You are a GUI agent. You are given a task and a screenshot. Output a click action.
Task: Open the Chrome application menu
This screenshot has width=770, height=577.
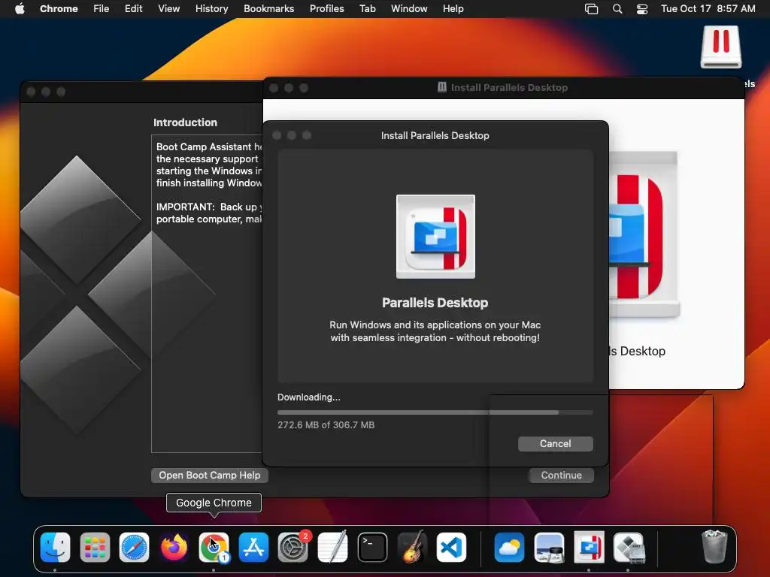pos(59,8)
